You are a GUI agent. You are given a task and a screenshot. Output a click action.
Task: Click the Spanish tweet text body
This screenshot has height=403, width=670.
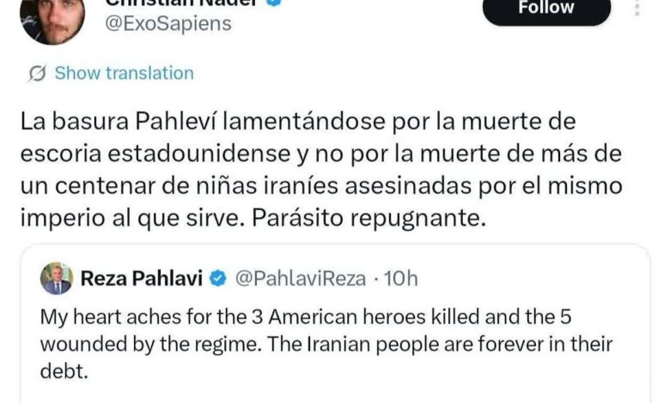[x=321, y=170]
